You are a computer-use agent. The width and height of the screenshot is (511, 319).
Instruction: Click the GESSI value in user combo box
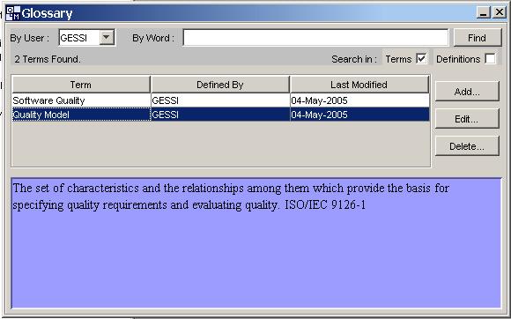coord(74,38)
